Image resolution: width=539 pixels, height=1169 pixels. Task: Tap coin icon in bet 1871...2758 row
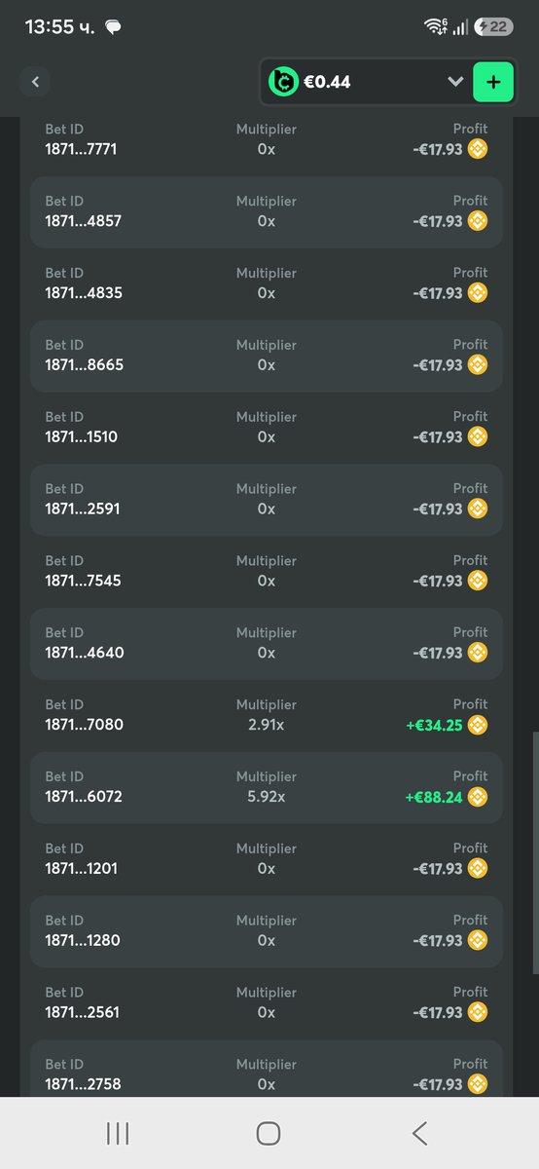point(477,1084)
